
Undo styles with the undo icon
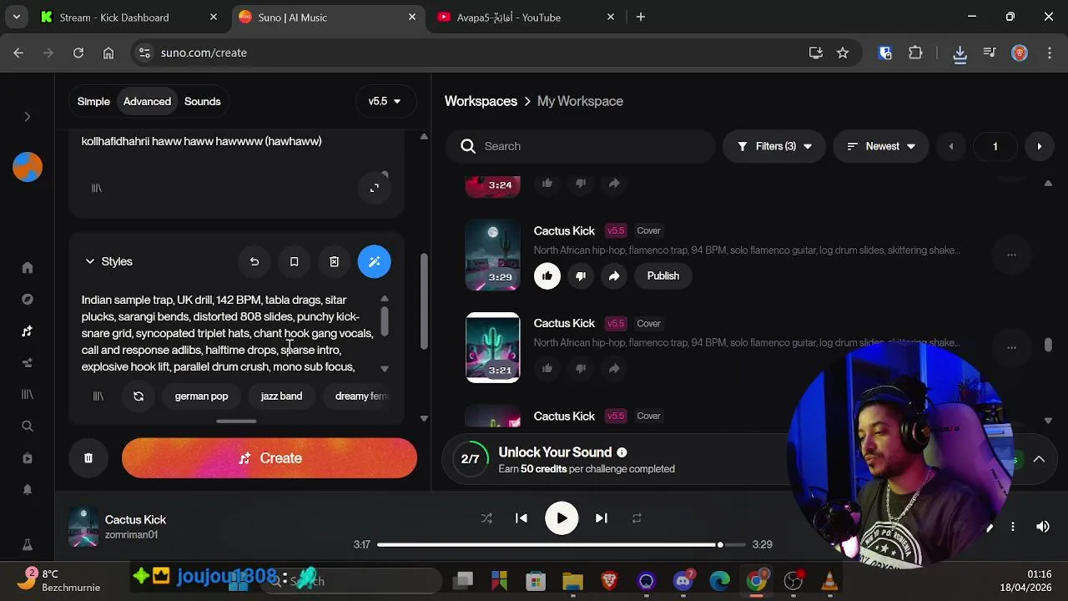click(254, 261)
